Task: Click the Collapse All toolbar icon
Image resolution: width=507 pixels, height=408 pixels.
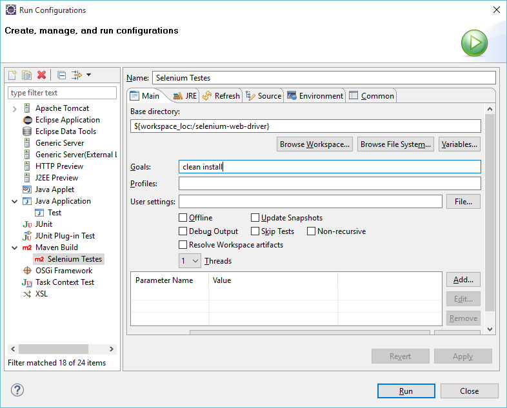Action: tap(61, 75)
